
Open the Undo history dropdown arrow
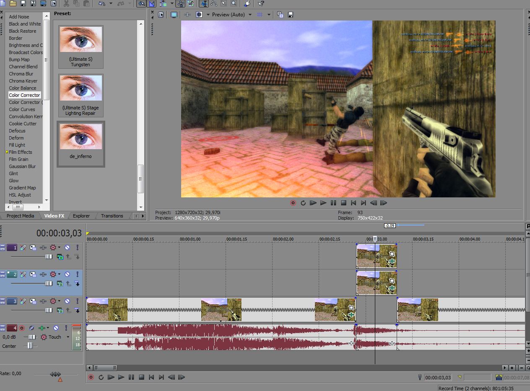tap(111, 3)
